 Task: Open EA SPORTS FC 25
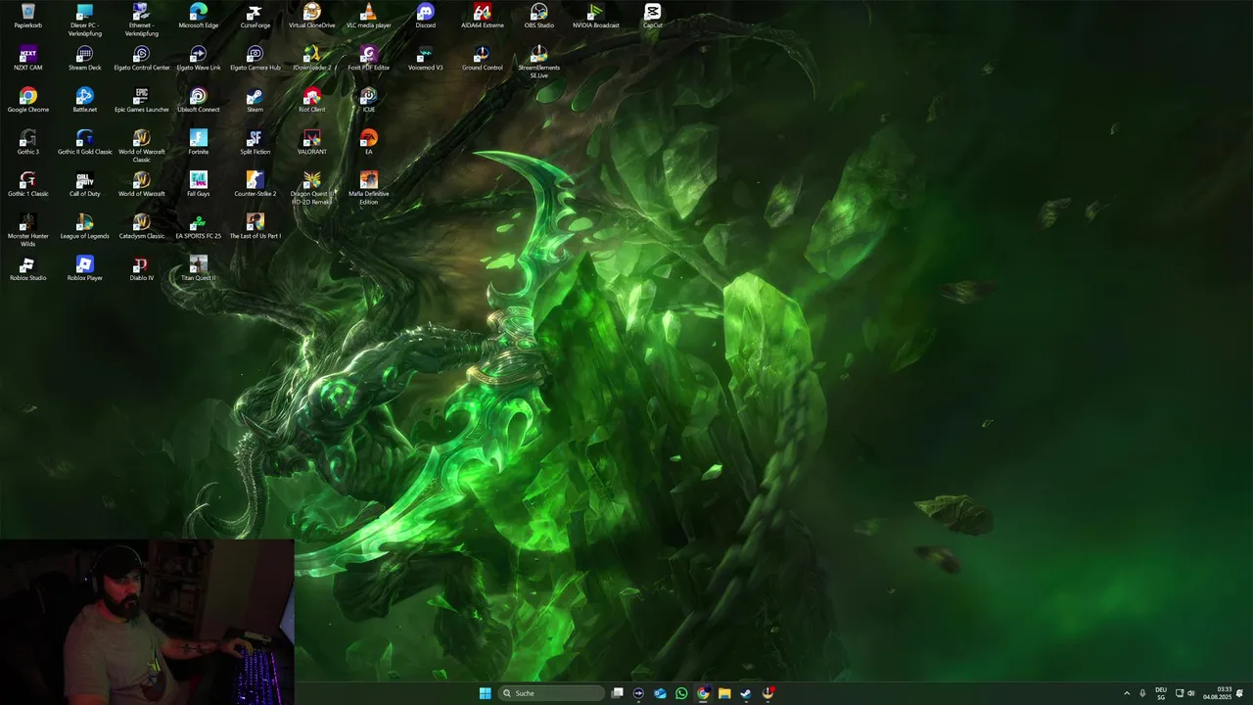pyautogui.click(x=199, y=226)
